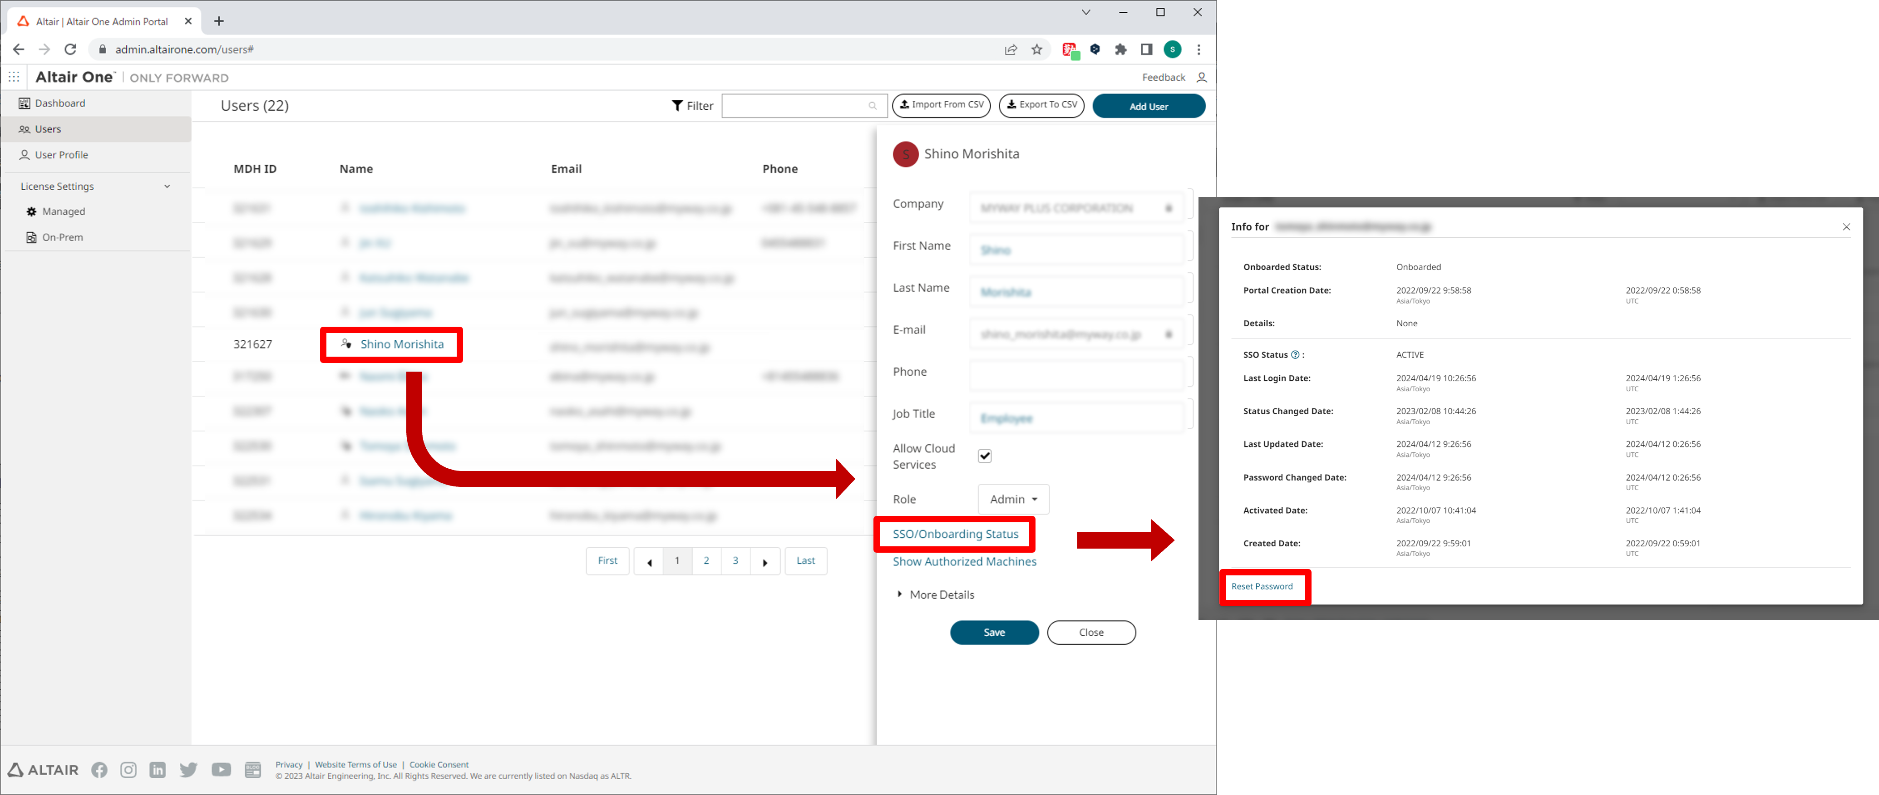Open Dashboard in the sidebar
The height and width of the screenshot is (795, 1879).
(x=60, y=103)
